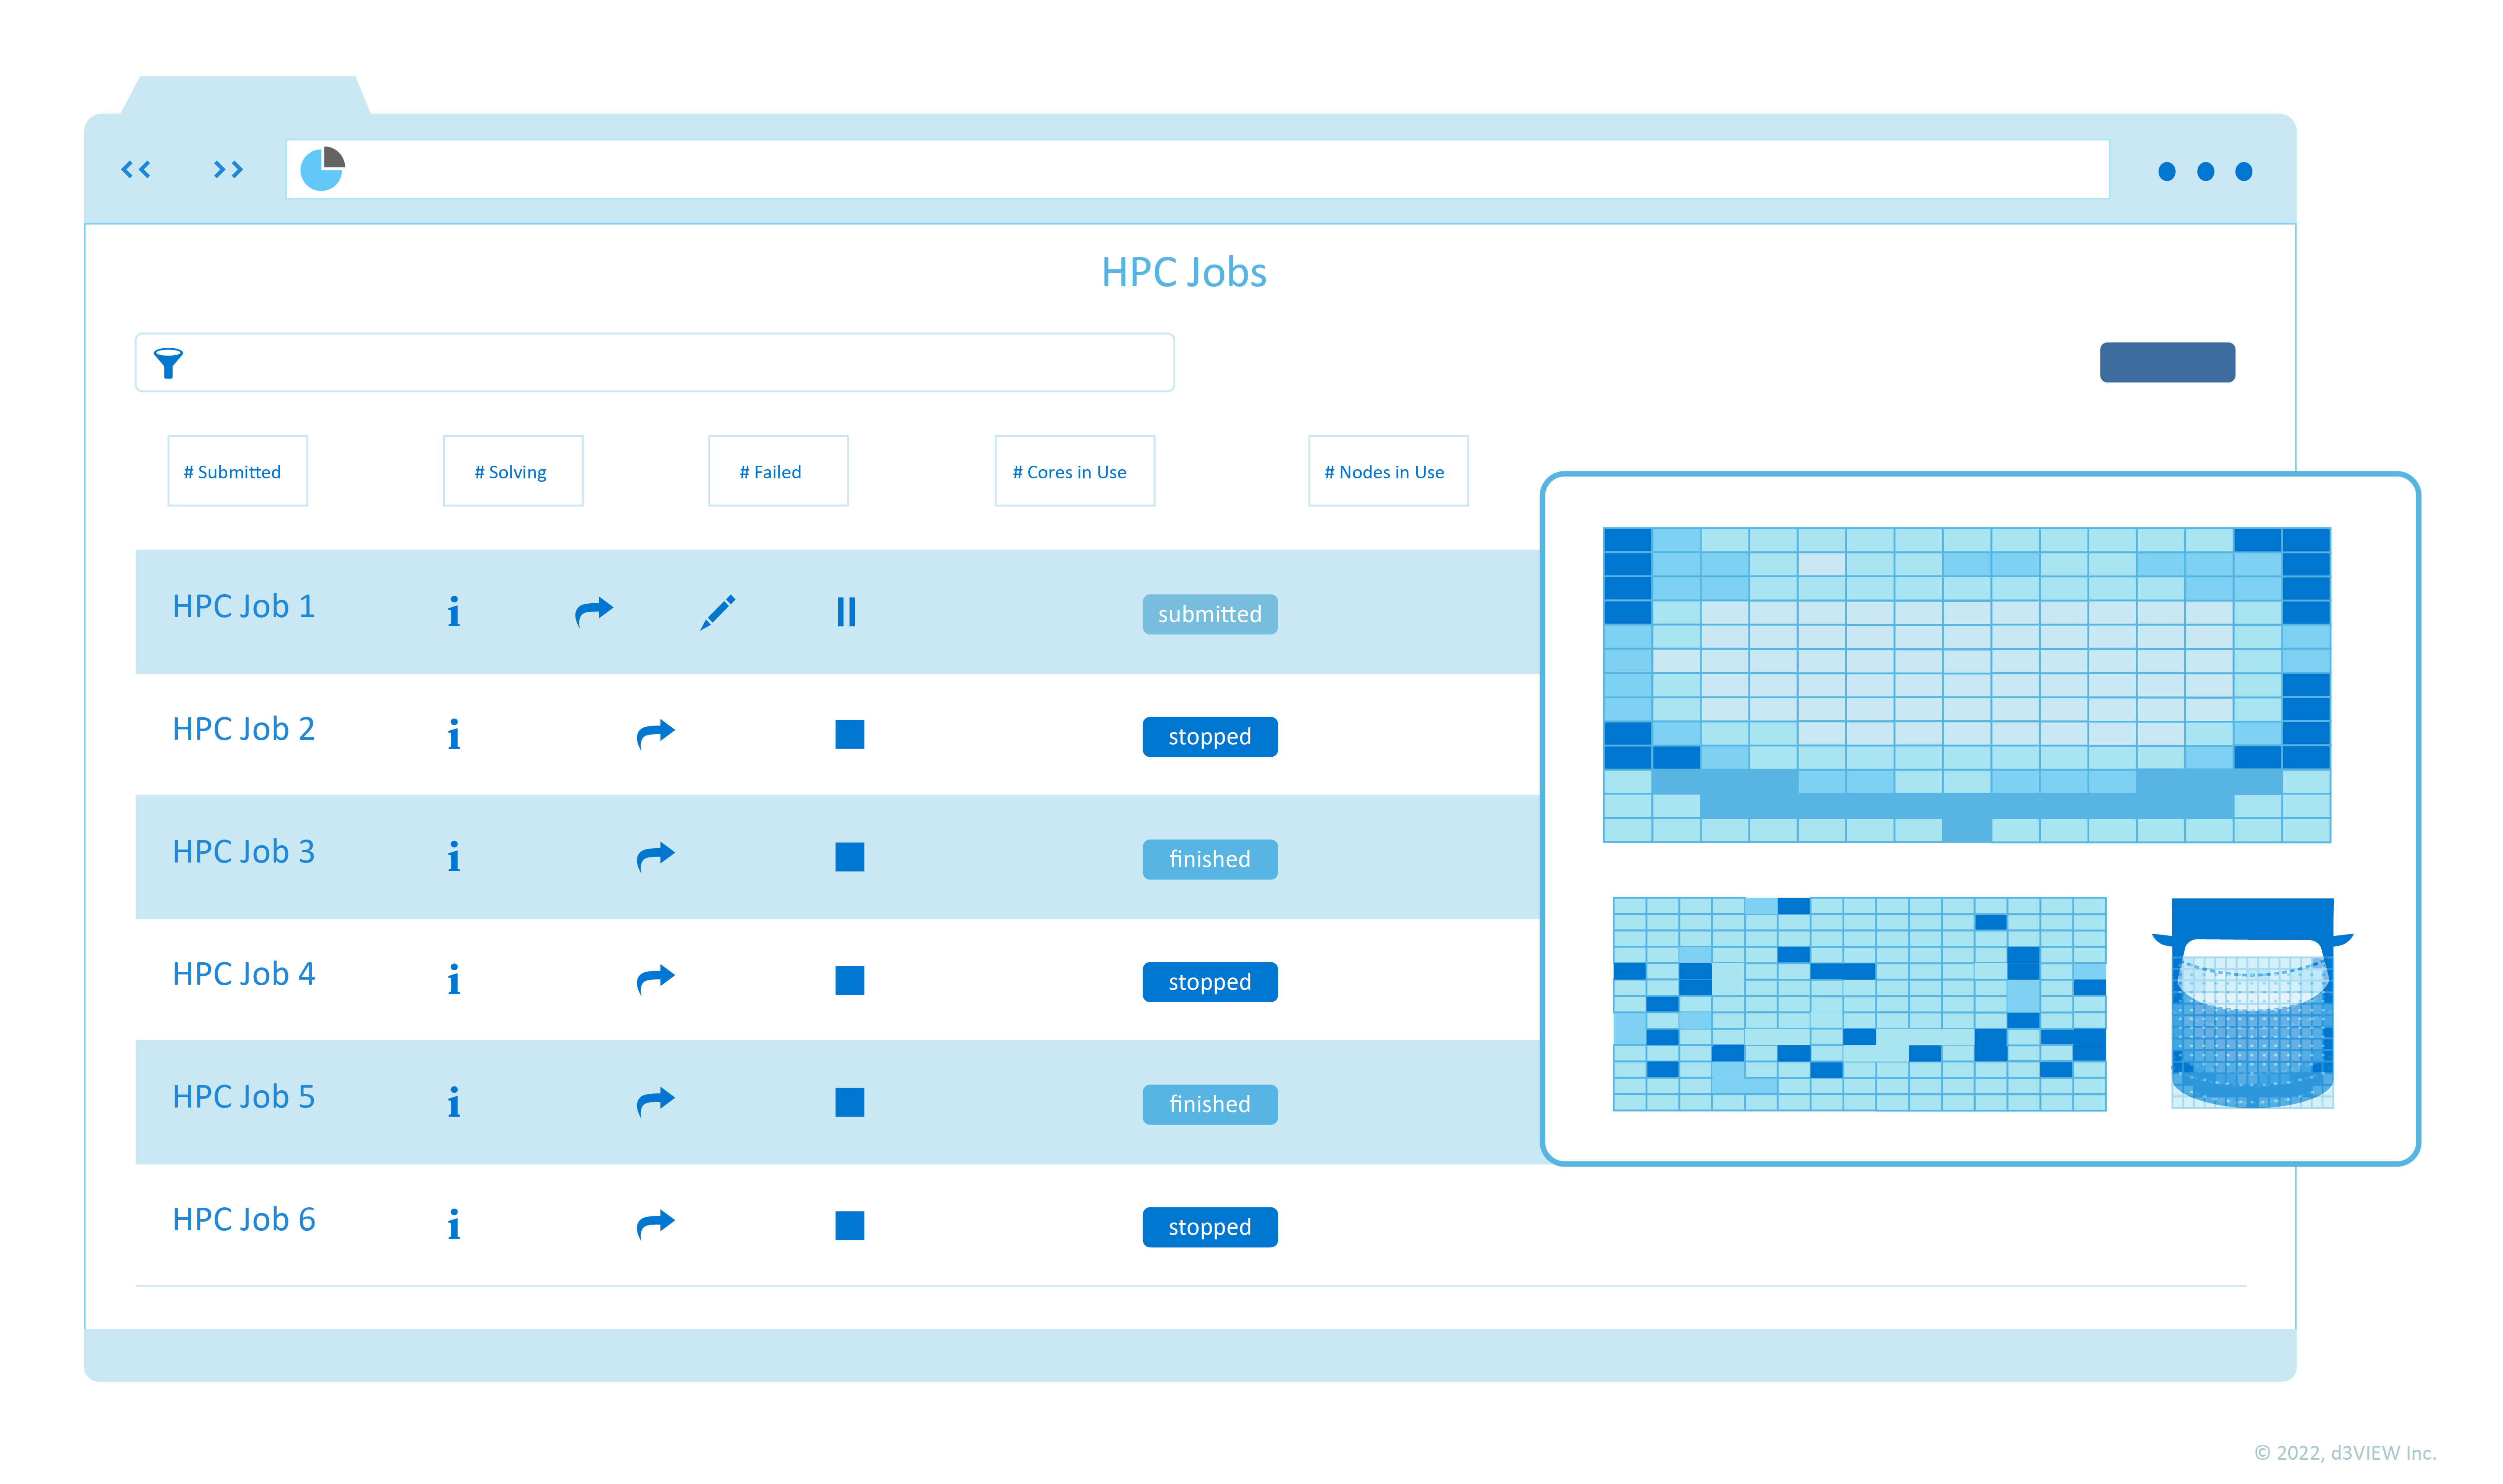Go forward with the double-chevron arrow
This screenshot has width=2503, height=1484.
coord(228,170)
